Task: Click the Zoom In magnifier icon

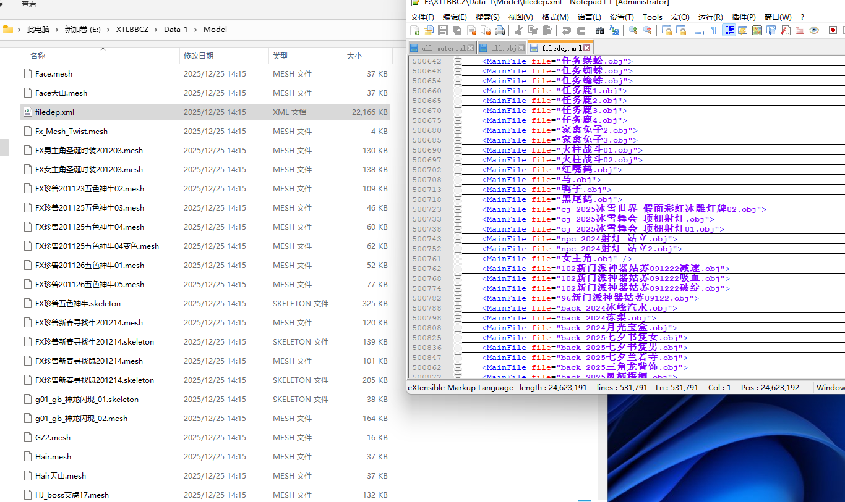Action: tap(633, 30)
